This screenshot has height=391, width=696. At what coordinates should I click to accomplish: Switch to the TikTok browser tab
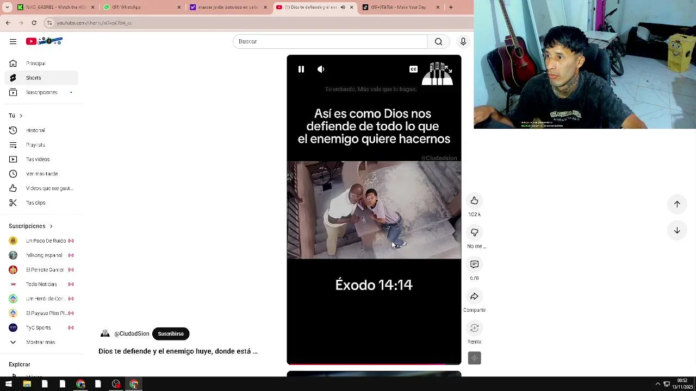tap(400, 7)
